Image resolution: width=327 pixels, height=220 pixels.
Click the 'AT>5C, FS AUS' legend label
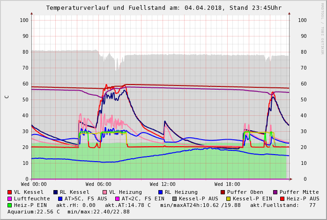[86, 199]
